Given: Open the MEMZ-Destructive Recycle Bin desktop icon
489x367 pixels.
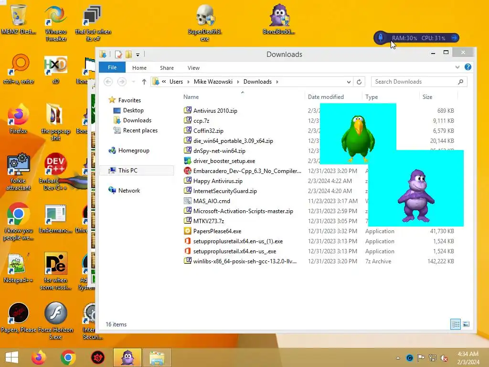Looking at the screenshot, I should pos(19,19).
